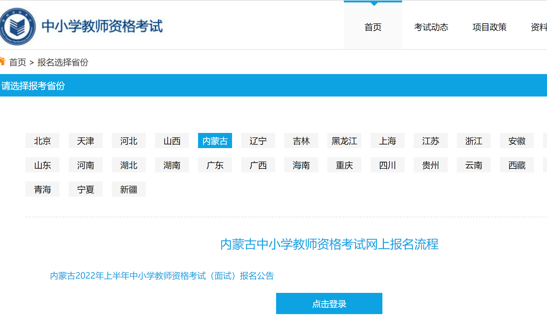
Task: Go to 项目政策 in navigation bar
Action: [489, 27]
